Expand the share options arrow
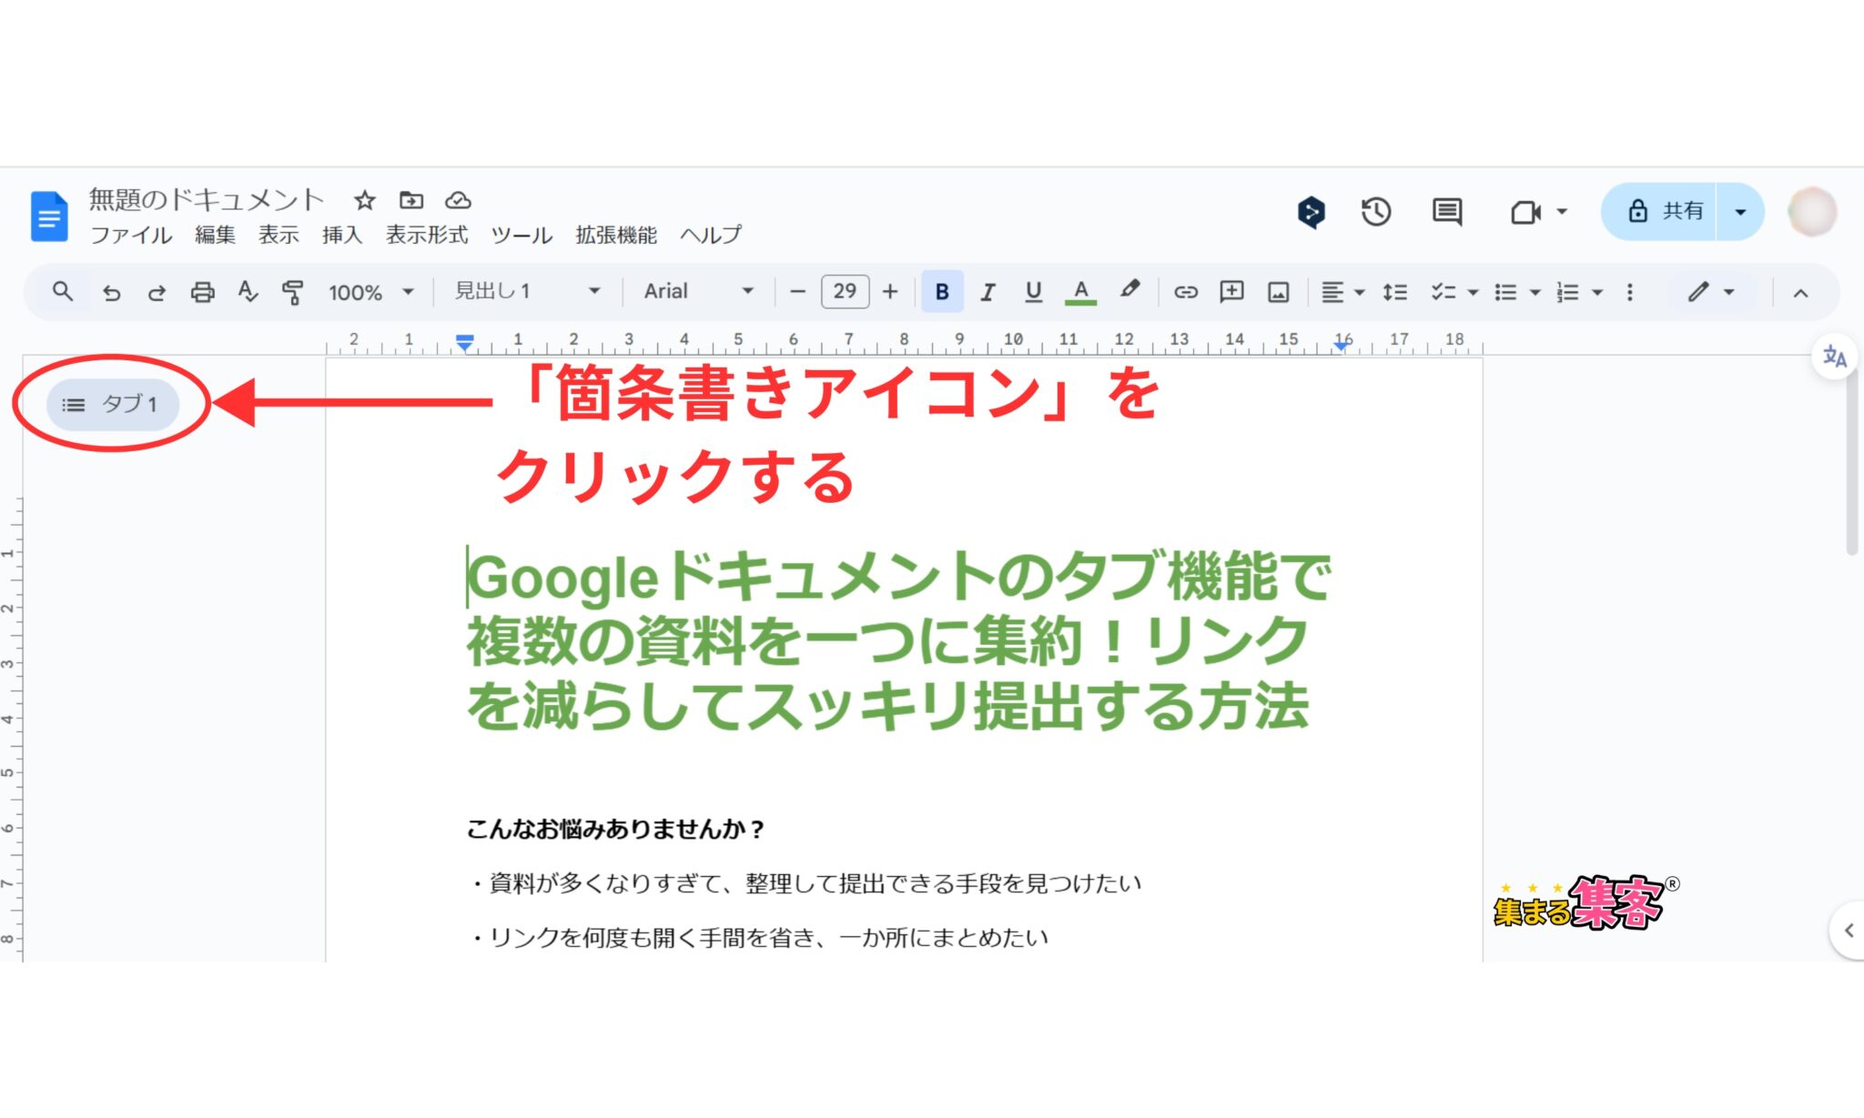Image resolution: width=1864 pixels, height=1118 pixels. pos(1740,212)
